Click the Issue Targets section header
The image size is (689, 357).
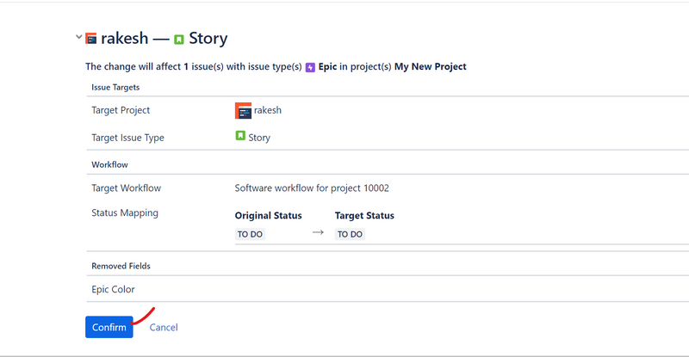[x=115, y=87]
